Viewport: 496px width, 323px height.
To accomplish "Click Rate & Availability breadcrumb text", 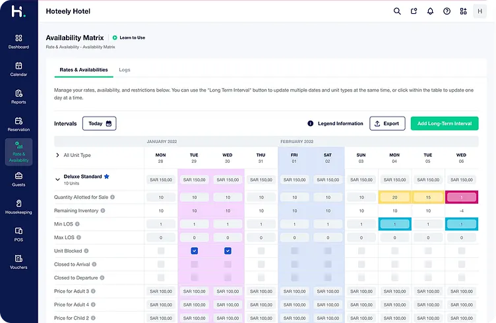I will (x=62, y=47).
